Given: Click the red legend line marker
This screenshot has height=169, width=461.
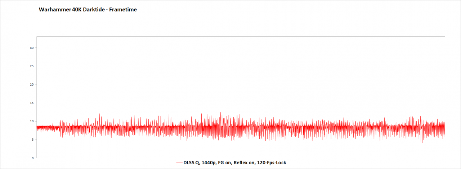Looking at the screenshot, I should [x=179, y=163].
